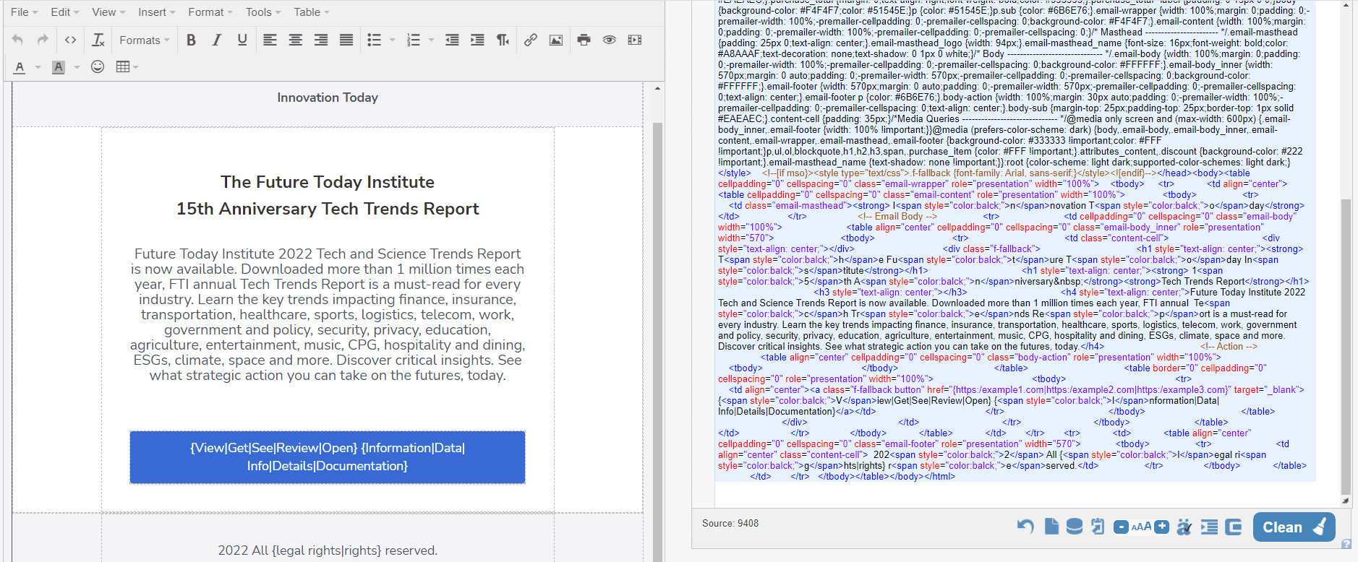Click the blank page icon below source
The height and width of the screenshot is (562, 1358).
pyautogui.click(x=1051, y=527)
